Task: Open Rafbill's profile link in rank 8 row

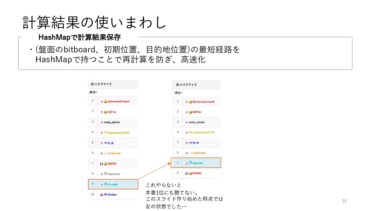Action: click(197, 173)
